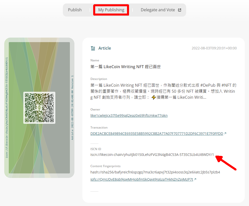
Task: Click the ISCN ID field label
Action: pos(96,149)
